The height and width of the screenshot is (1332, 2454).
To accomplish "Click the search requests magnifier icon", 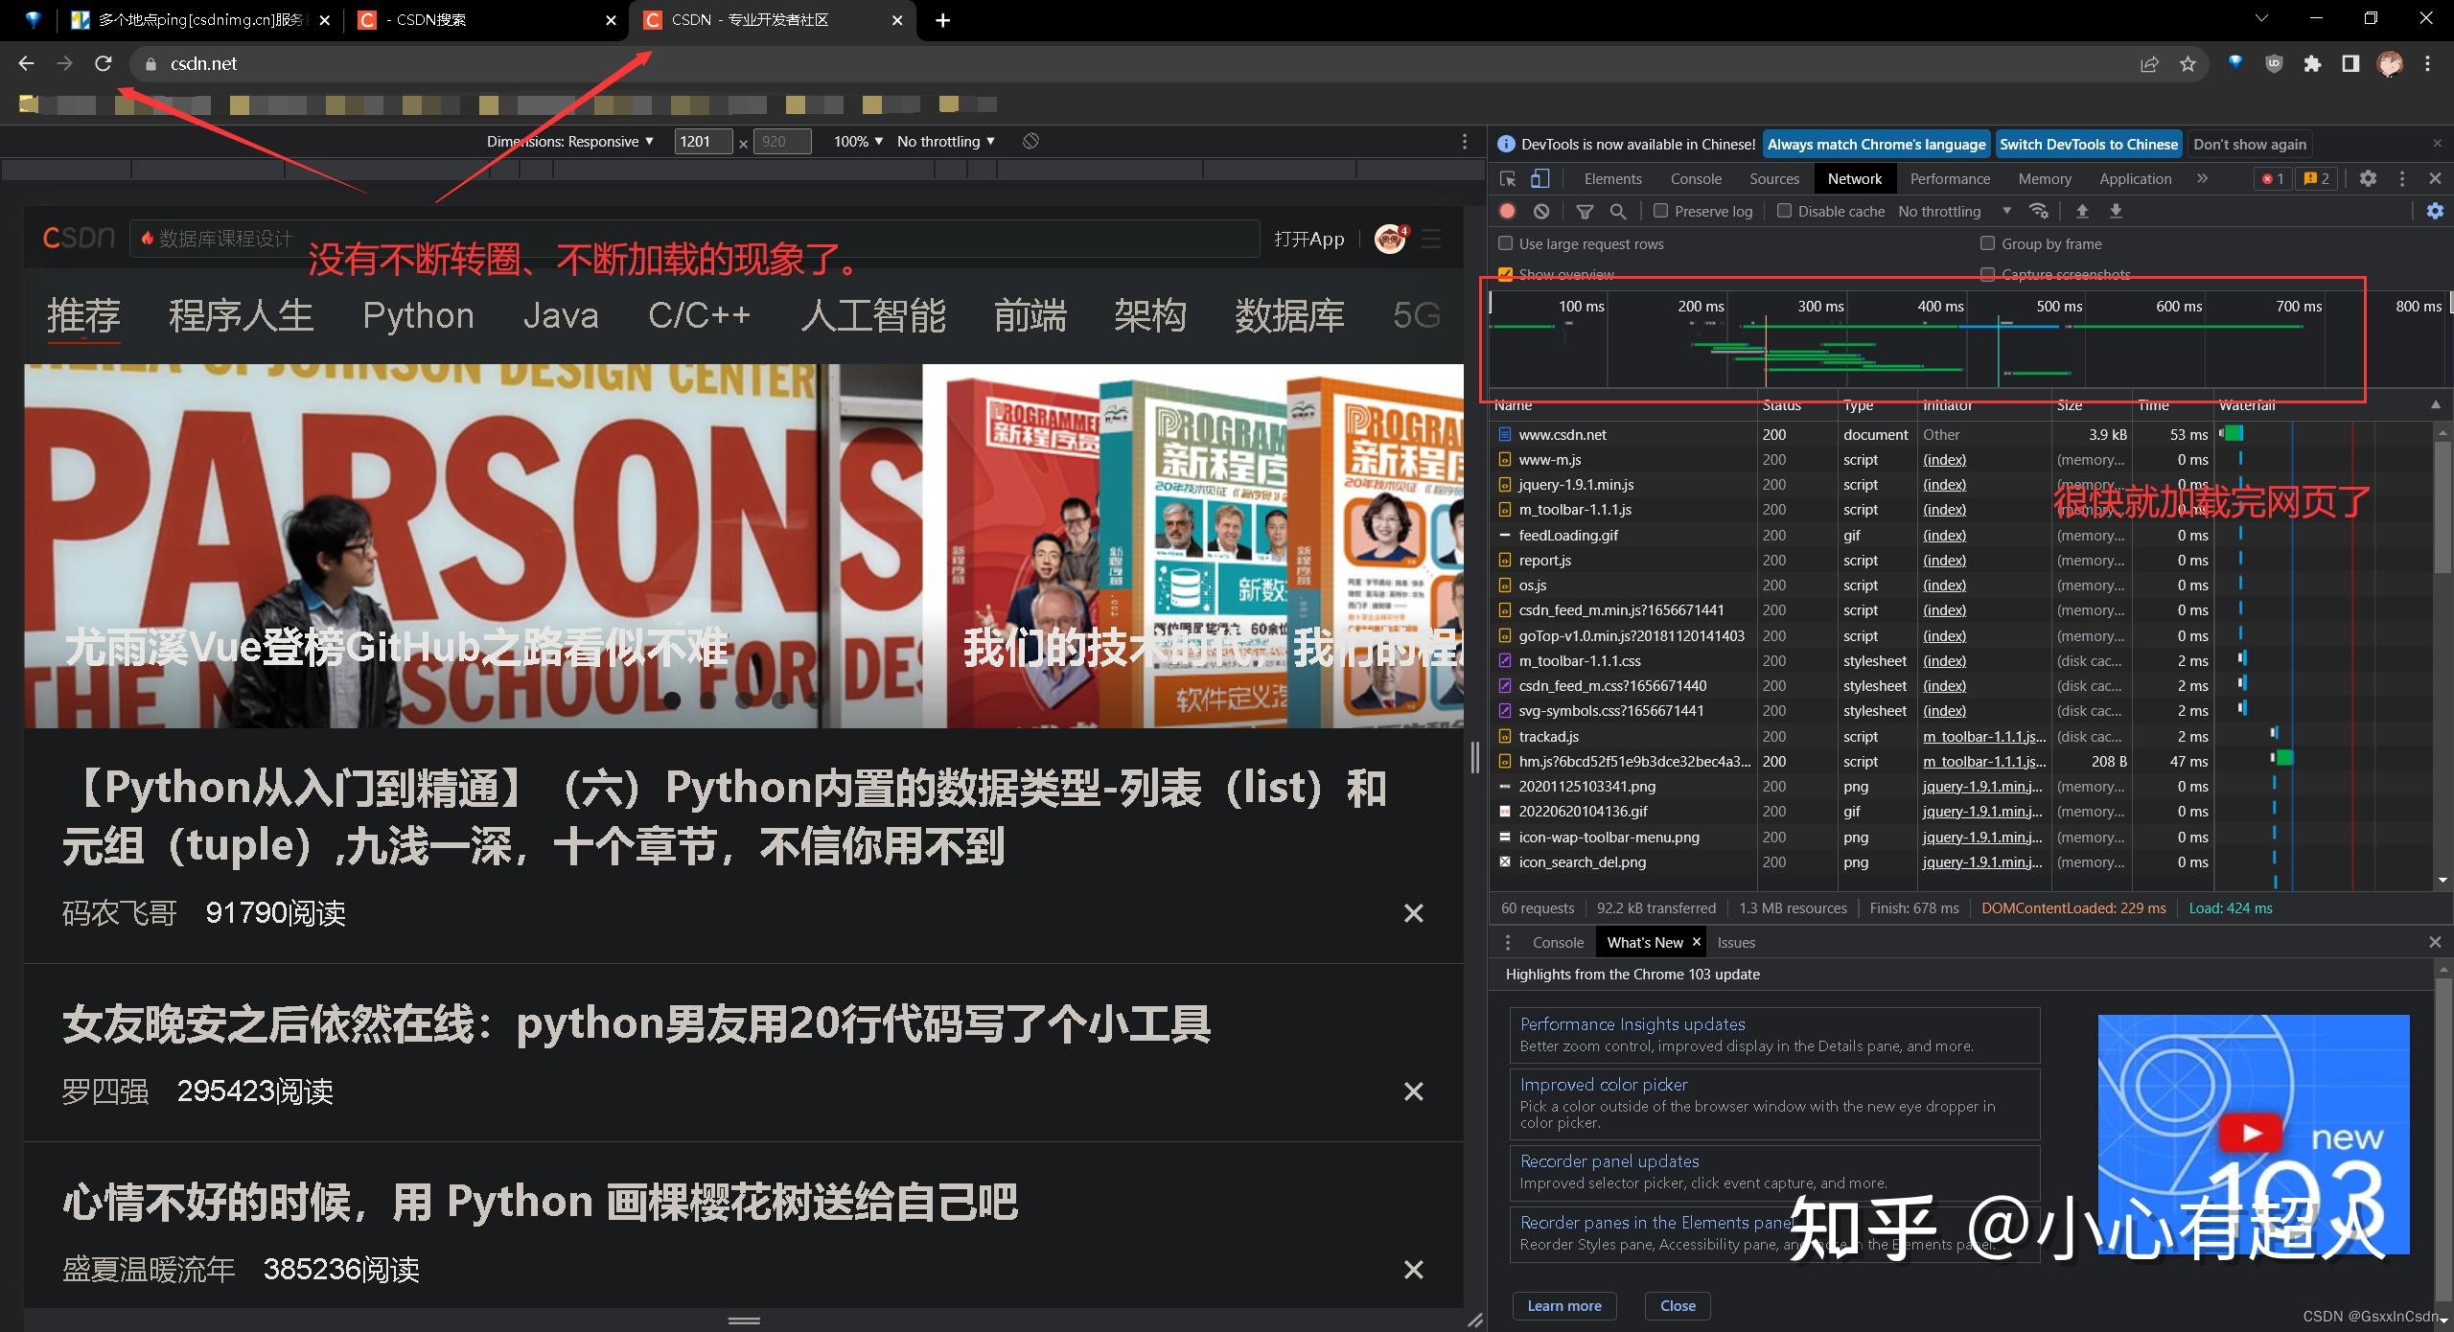I will 1619,211.
